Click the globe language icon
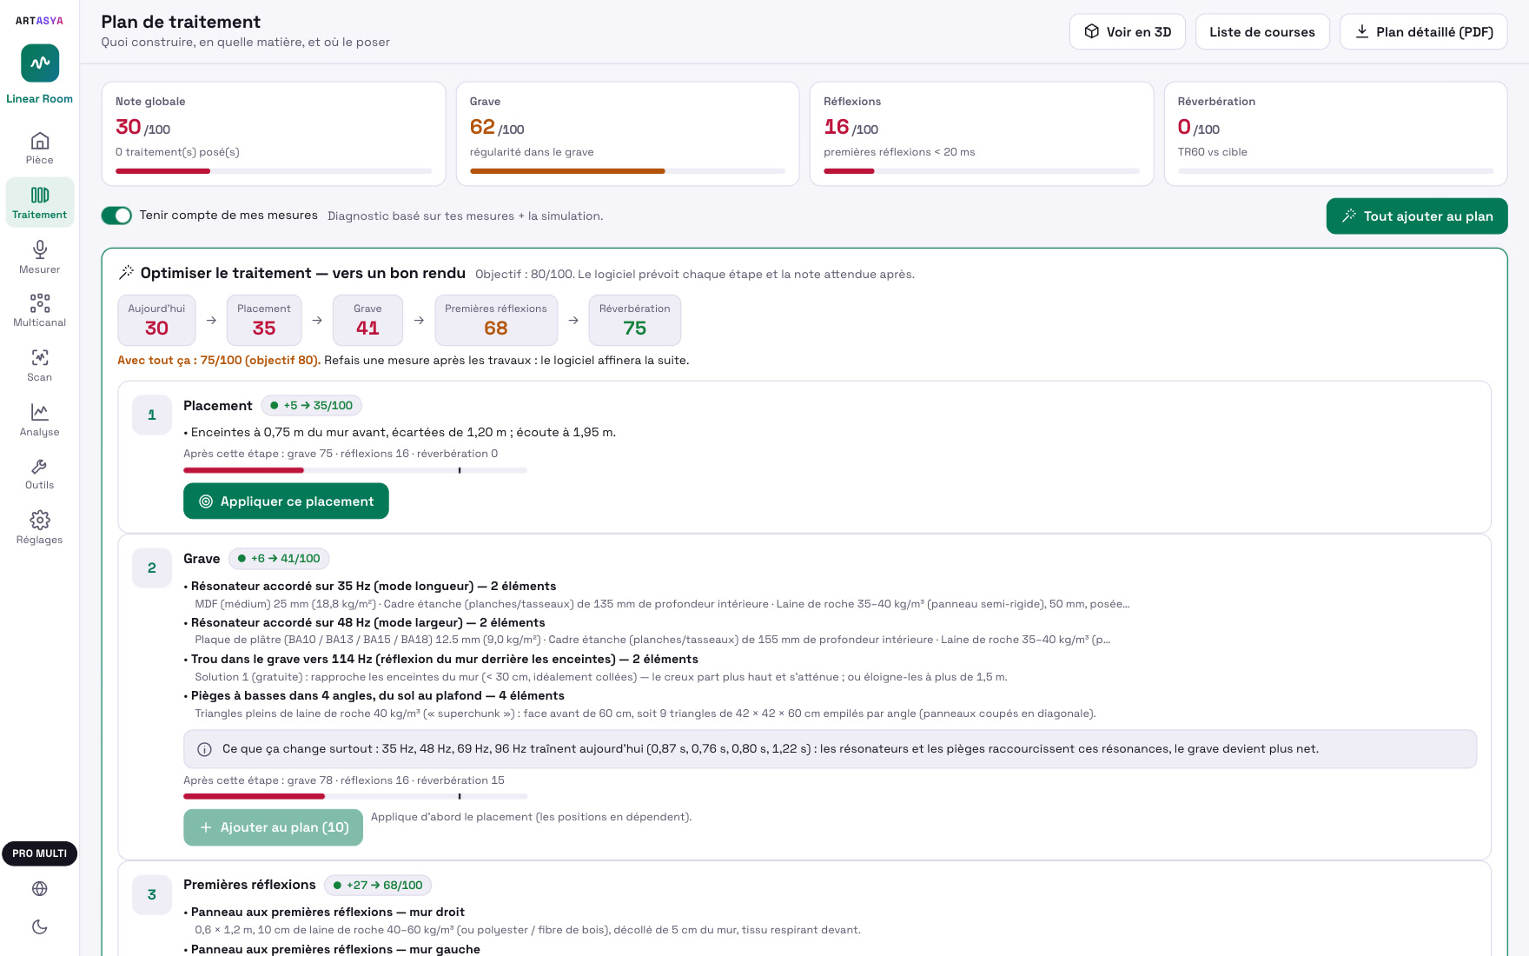This screenshot has width=1529, height=956. [x=40, y=888]
